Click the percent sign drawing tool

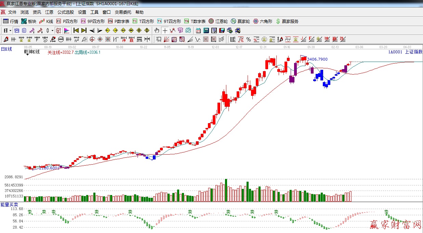[248, 39]
